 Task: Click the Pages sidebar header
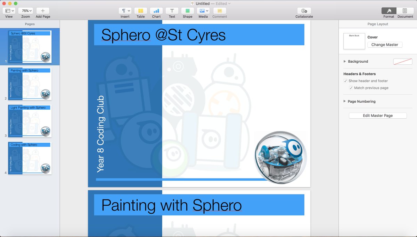pyautogui.click(x=30, y=24)
